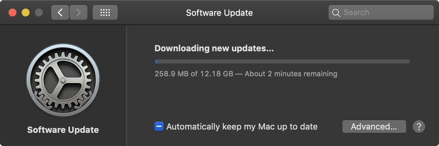Open help with the question mark button
Image resolution: width=439 pixels, height=146 pixels.
(419, 127)
